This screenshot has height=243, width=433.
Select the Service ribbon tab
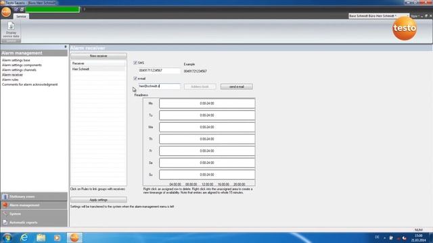21,16
